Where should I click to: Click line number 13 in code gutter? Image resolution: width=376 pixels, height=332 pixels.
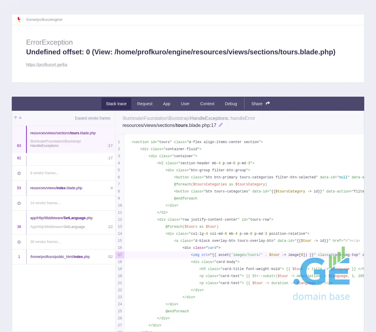120,227
